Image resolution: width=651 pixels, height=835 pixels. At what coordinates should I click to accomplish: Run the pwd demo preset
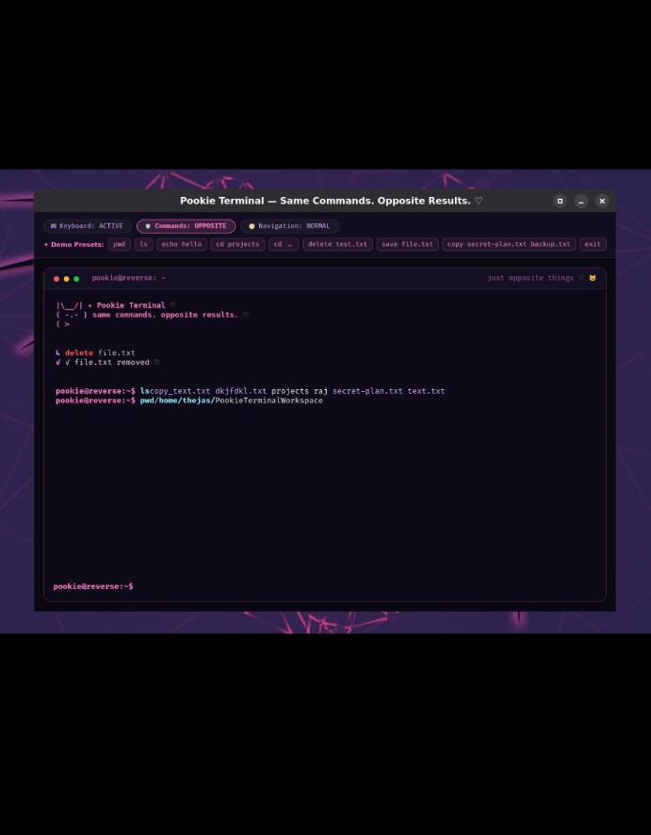click(120, 244)
